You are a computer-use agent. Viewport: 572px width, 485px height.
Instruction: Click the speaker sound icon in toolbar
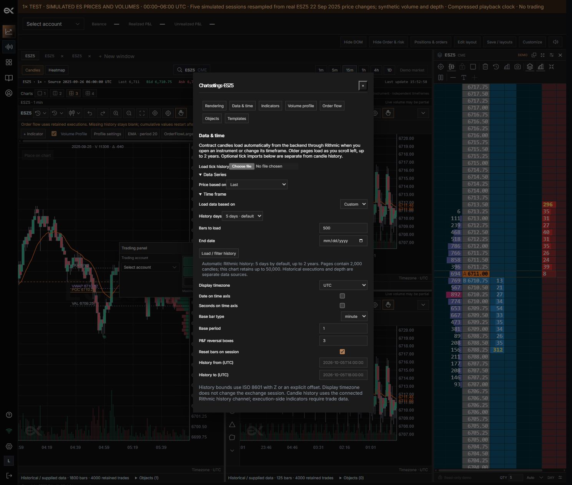(x=555, y=42)
